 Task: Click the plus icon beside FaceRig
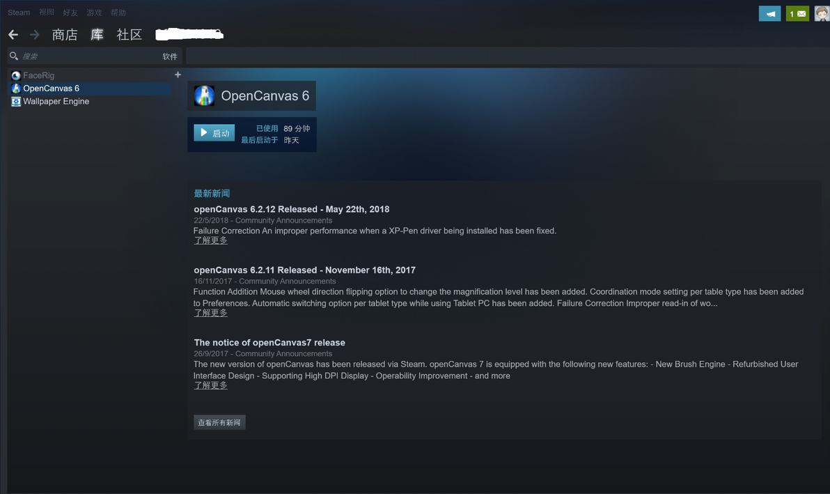[x=178, y=75]
